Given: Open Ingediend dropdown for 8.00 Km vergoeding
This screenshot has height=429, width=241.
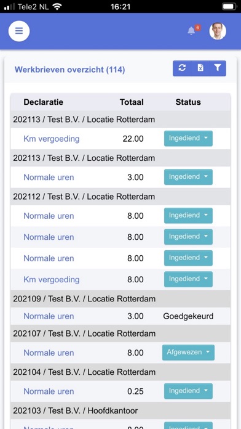Looking at the screenshot, I should (188, 279).
